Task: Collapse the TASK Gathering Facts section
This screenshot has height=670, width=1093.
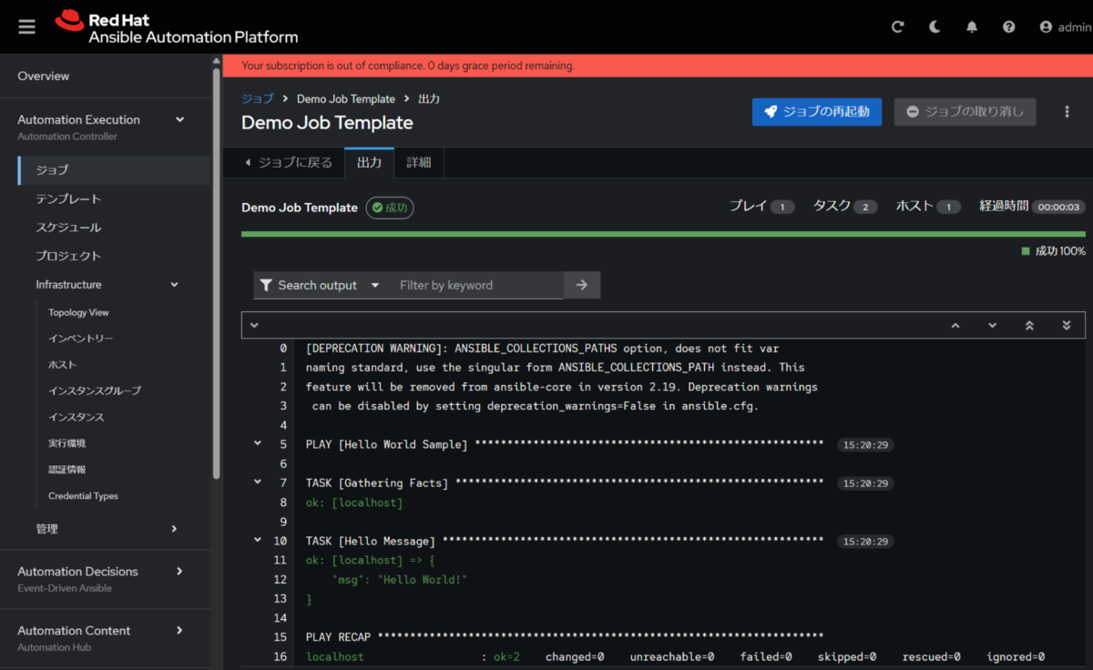Action: (x=258, y=482)
